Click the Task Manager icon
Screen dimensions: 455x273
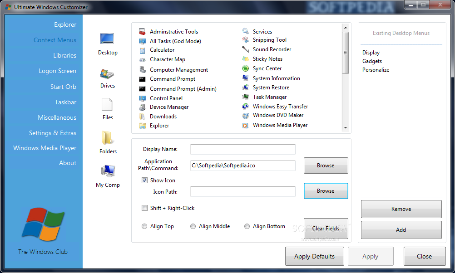coord(246,97)
